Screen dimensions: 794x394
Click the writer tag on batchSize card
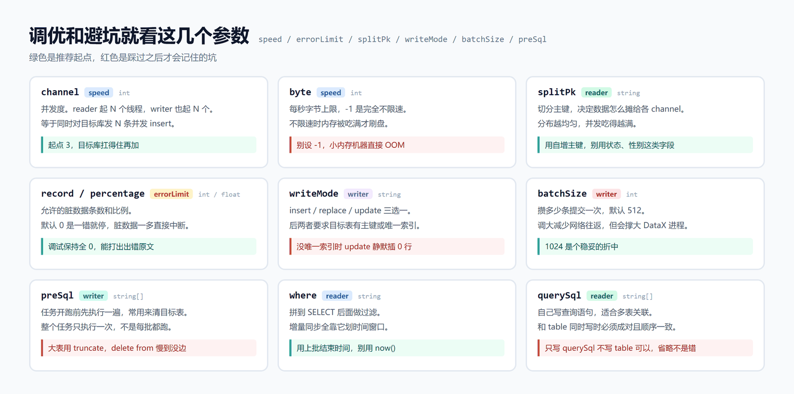tap(606, 195)
